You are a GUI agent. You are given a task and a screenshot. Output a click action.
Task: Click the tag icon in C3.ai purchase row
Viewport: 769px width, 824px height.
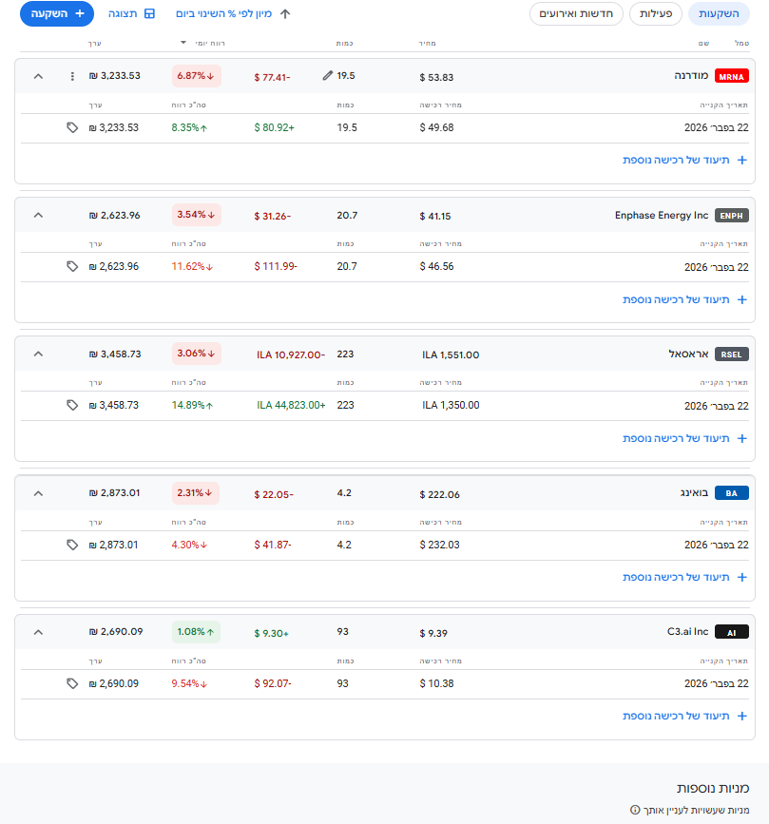(x=72, y=683)
